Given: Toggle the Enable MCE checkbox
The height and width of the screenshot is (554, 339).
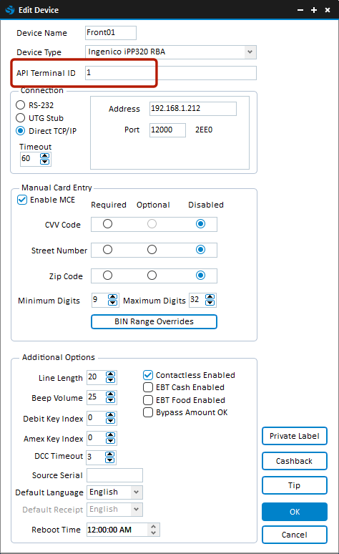Looking at the screenshot, I should pyautogui.click(x=22, y=200).
